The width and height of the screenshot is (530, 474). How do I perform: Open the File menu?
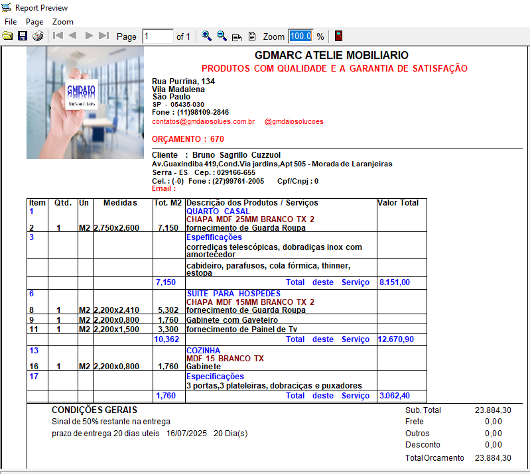tap(11, 22)
